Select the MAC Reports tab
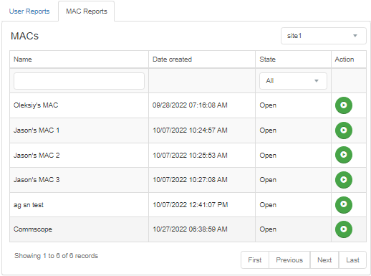The width and height of the screenshot is (371, 276). click(87, 11)
